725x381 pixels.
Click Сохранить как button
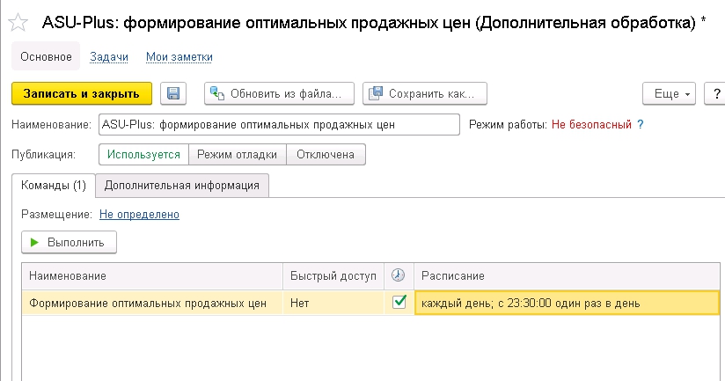[x=424, y=93]
